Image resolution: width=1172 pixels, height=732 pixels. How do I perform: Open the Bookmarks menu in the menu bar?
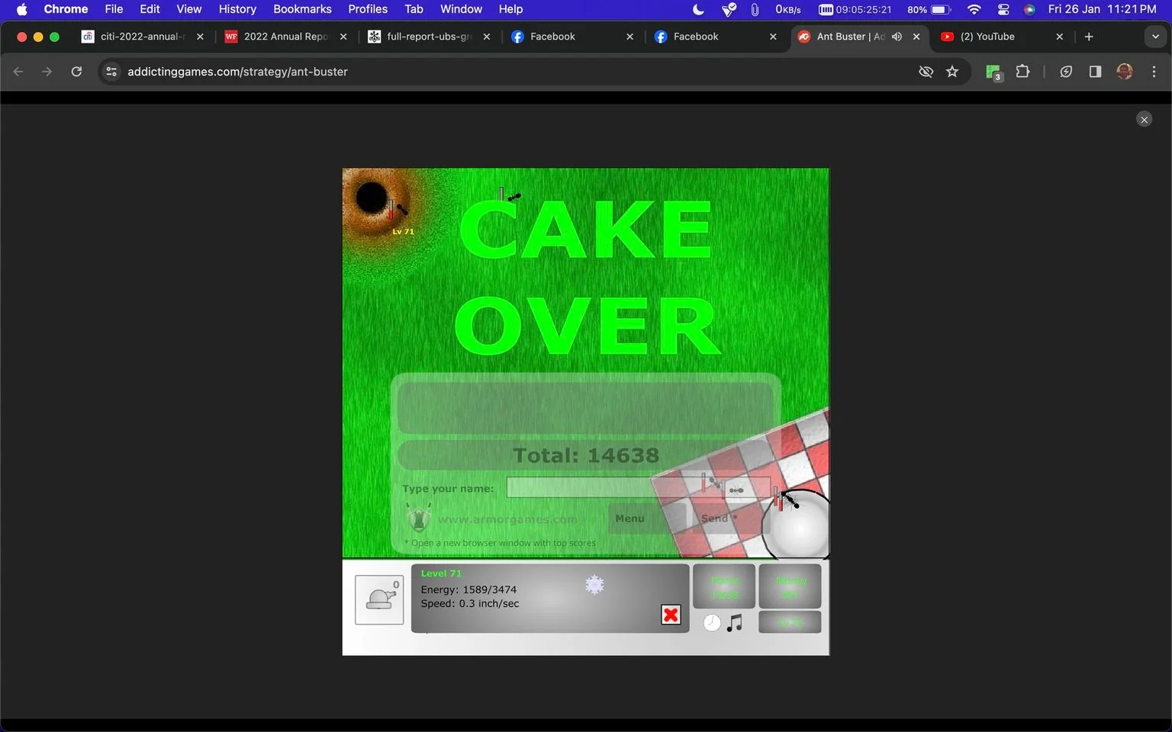(302, 9)
